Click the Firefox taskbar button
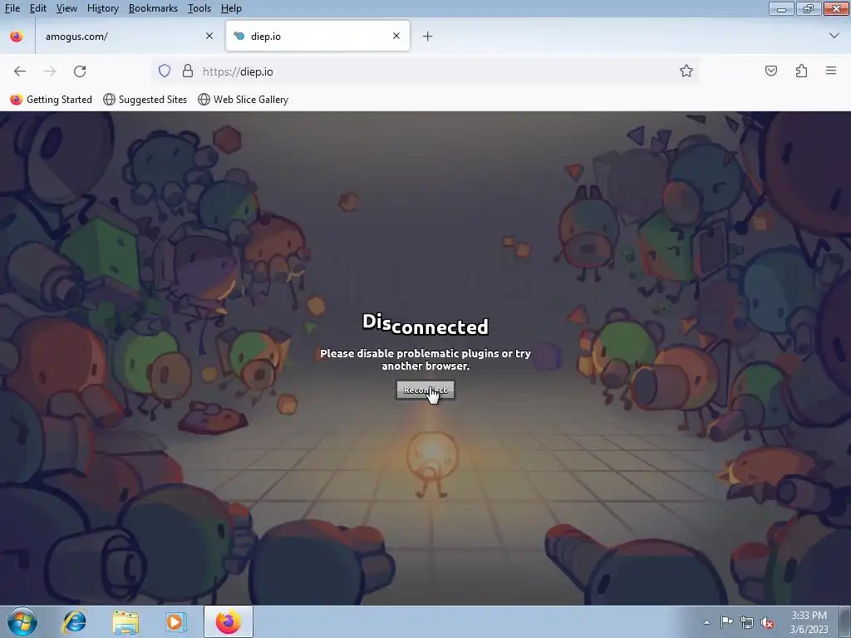Image resolution: width=851 pixels, height=638 pixels. [229, 621]
